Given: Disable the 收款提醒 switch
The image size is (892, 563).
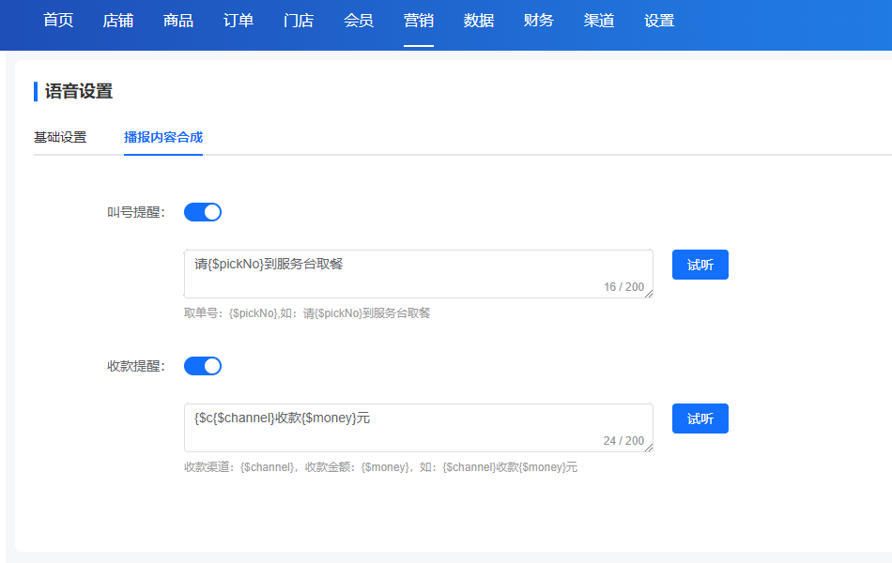Looking at the screenshot, I should click(x=203, y=366).
